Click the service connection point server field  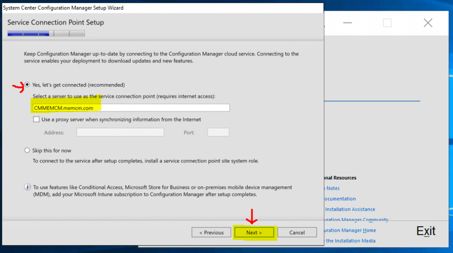tap(131, 108)
